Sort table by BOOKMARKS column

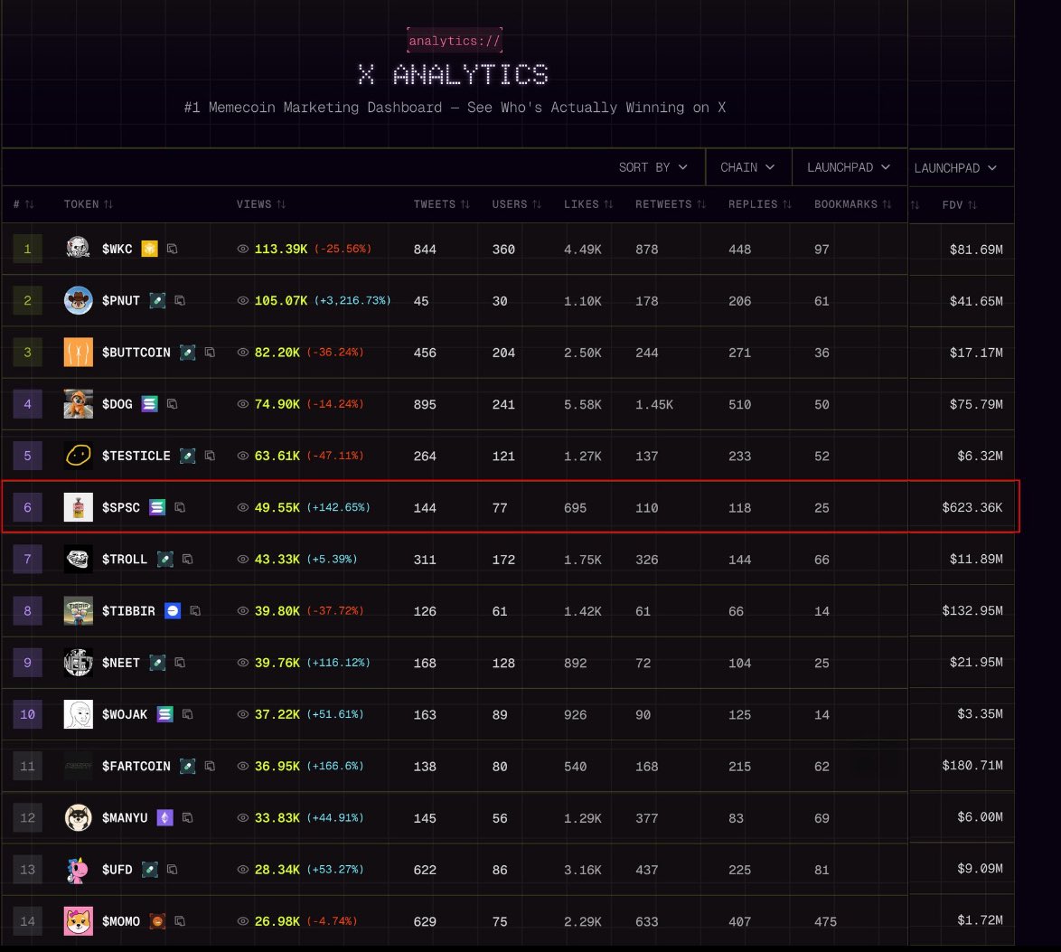click(852, 204)
